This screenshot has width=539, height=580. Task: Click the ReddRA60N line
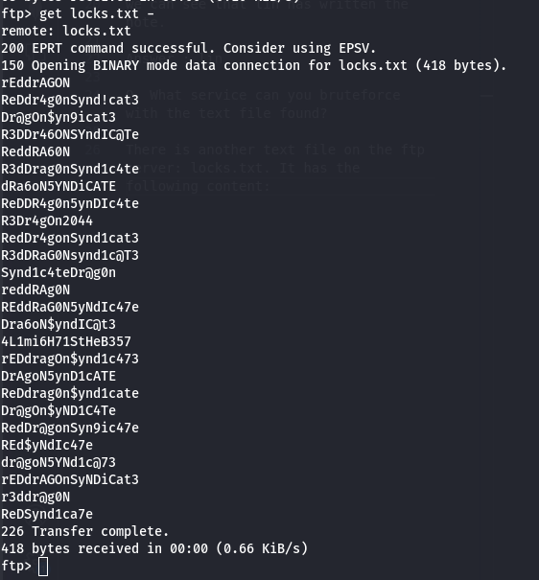pyautogui.click(x=35, y=151)
